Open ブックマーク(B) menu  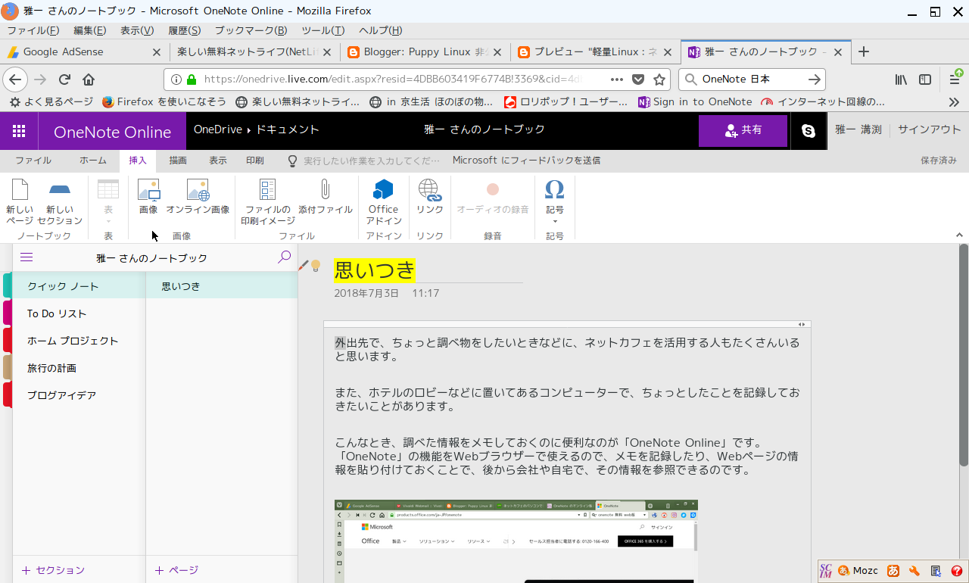(x=251, y=30)
